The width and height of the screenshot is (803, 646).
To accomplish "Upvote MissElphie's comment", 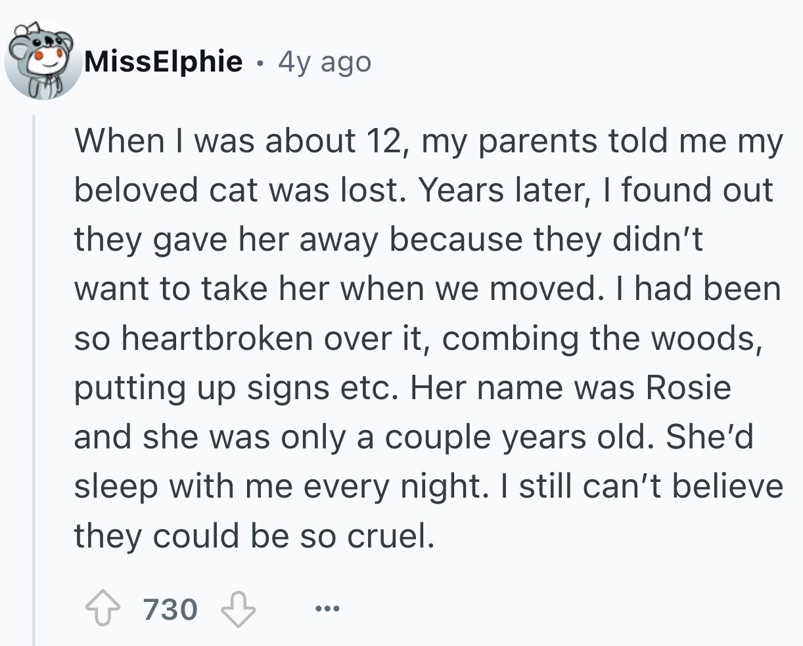I will (104, 609).
